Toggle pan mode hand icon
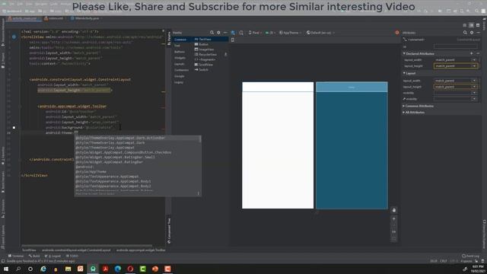The width and height of the screenshot is (487, 274). (x=394, y=210)
